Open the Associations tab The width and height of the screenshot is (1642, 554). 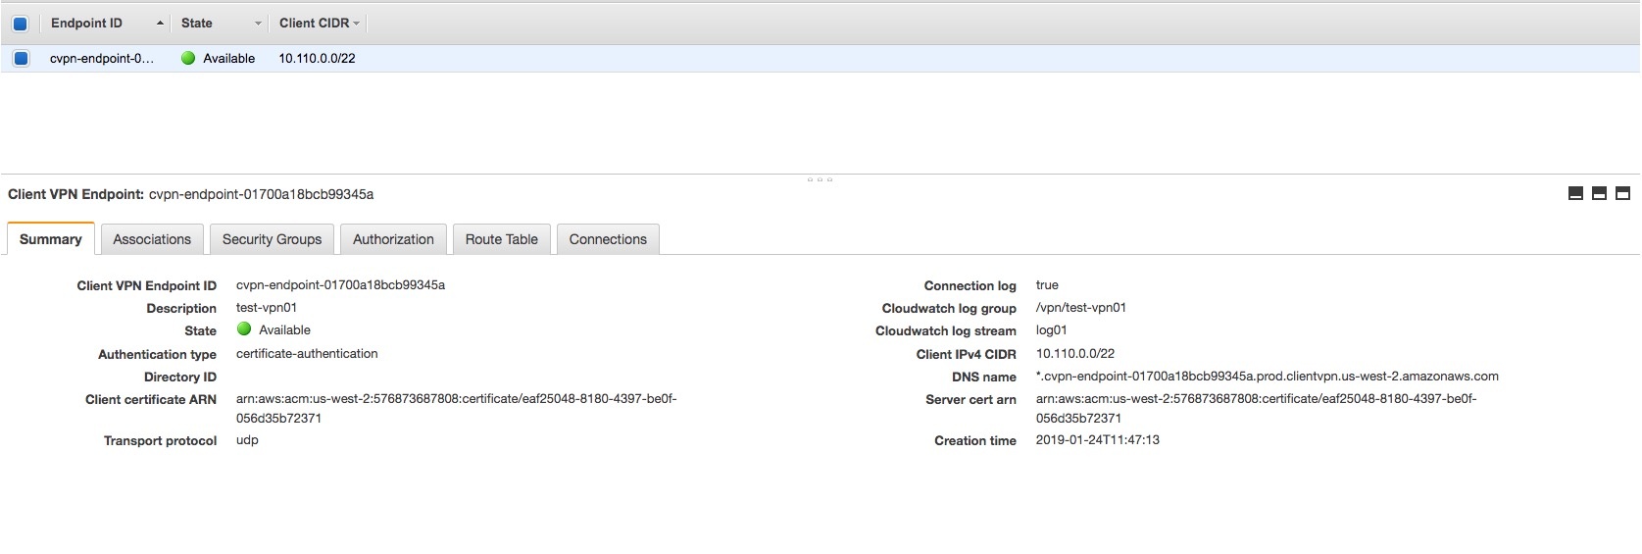pyautogui.click(x=152, y=239)
